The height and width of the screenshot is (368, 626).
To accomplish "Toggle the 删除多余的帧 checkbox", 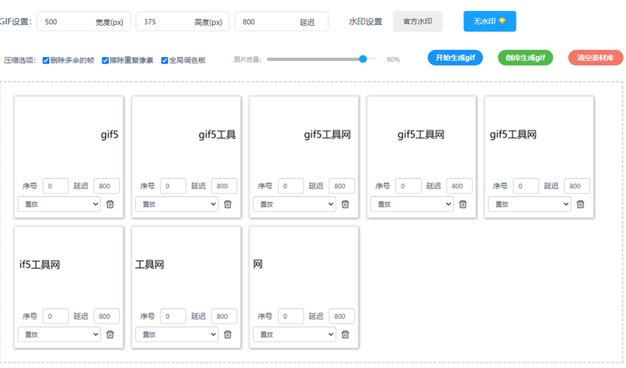I will point(46,60).
